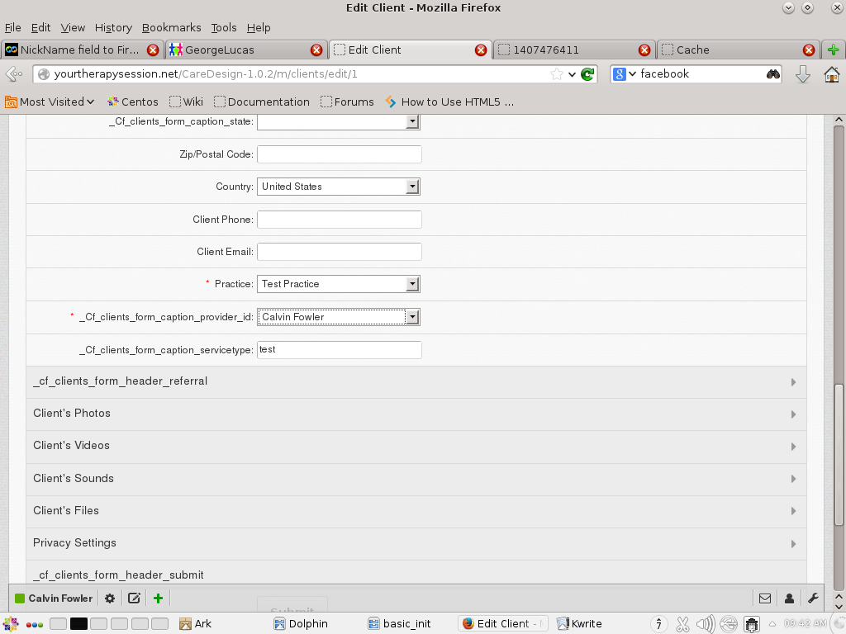The width and height of the screenshot is (846, 634).
Task: Open the Country dropdown showing United States
Action: [x=339, y=187]
